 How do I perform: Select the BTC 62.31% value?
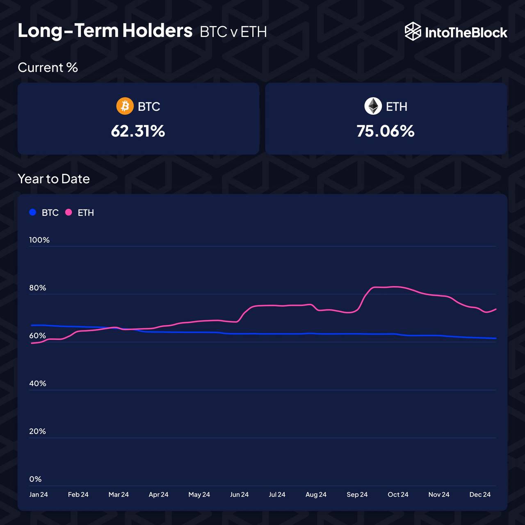(x=138, y=131)
